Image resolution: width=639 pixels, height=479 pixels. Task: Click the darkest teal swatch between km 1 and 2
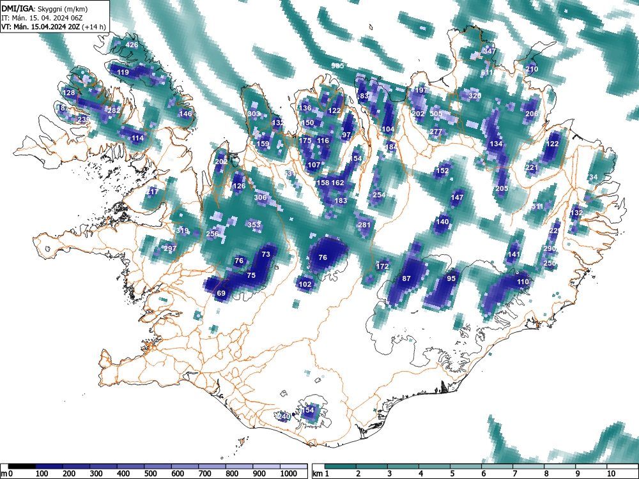pyautogui.click(x=341, y=466)
